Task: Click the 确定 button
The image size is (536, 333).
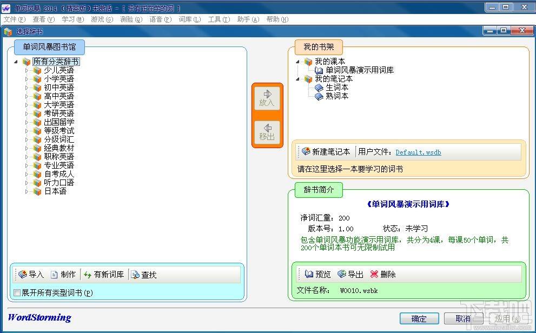Action: pos(419,318)
